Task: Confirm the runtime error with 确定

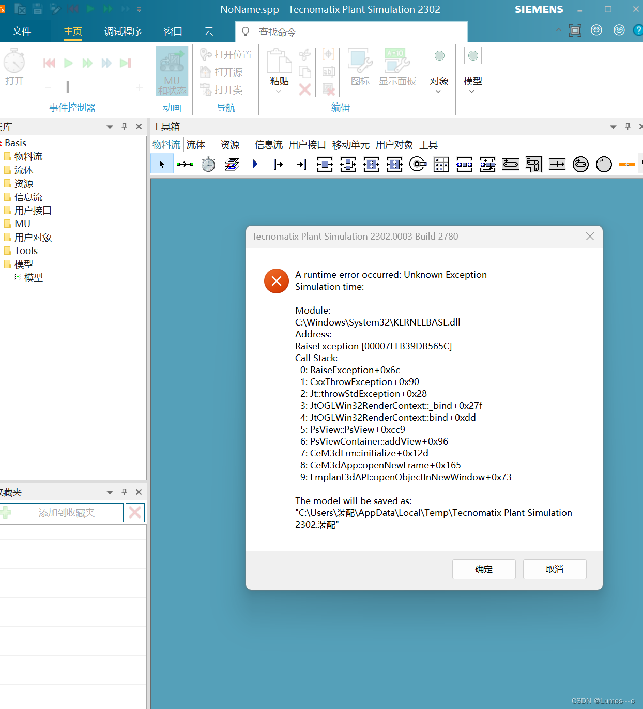Action: click(x=483, y=569)
